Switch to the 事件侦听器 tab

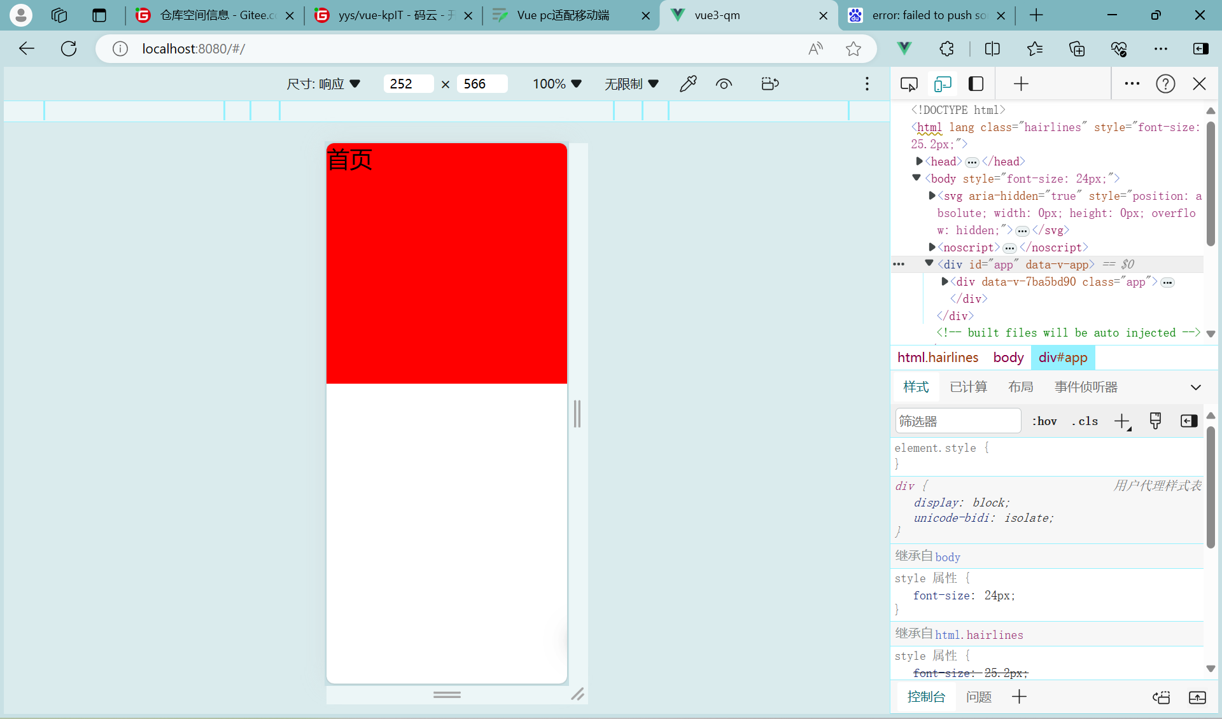[1085, 386]
